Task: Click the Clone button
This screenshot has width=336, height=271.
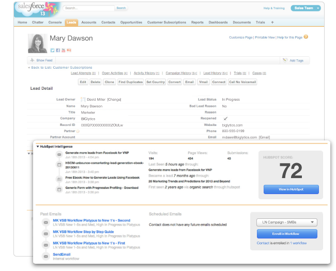Action: tap(109, 82)
